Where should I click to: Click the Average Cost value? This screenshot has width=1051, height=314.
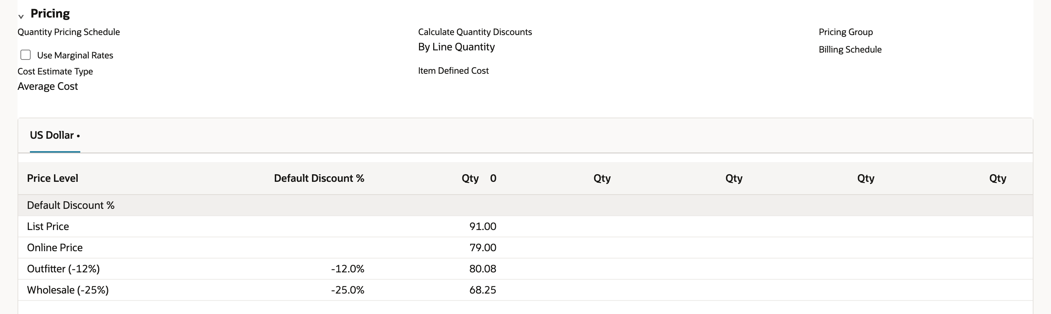coord(47,86)
